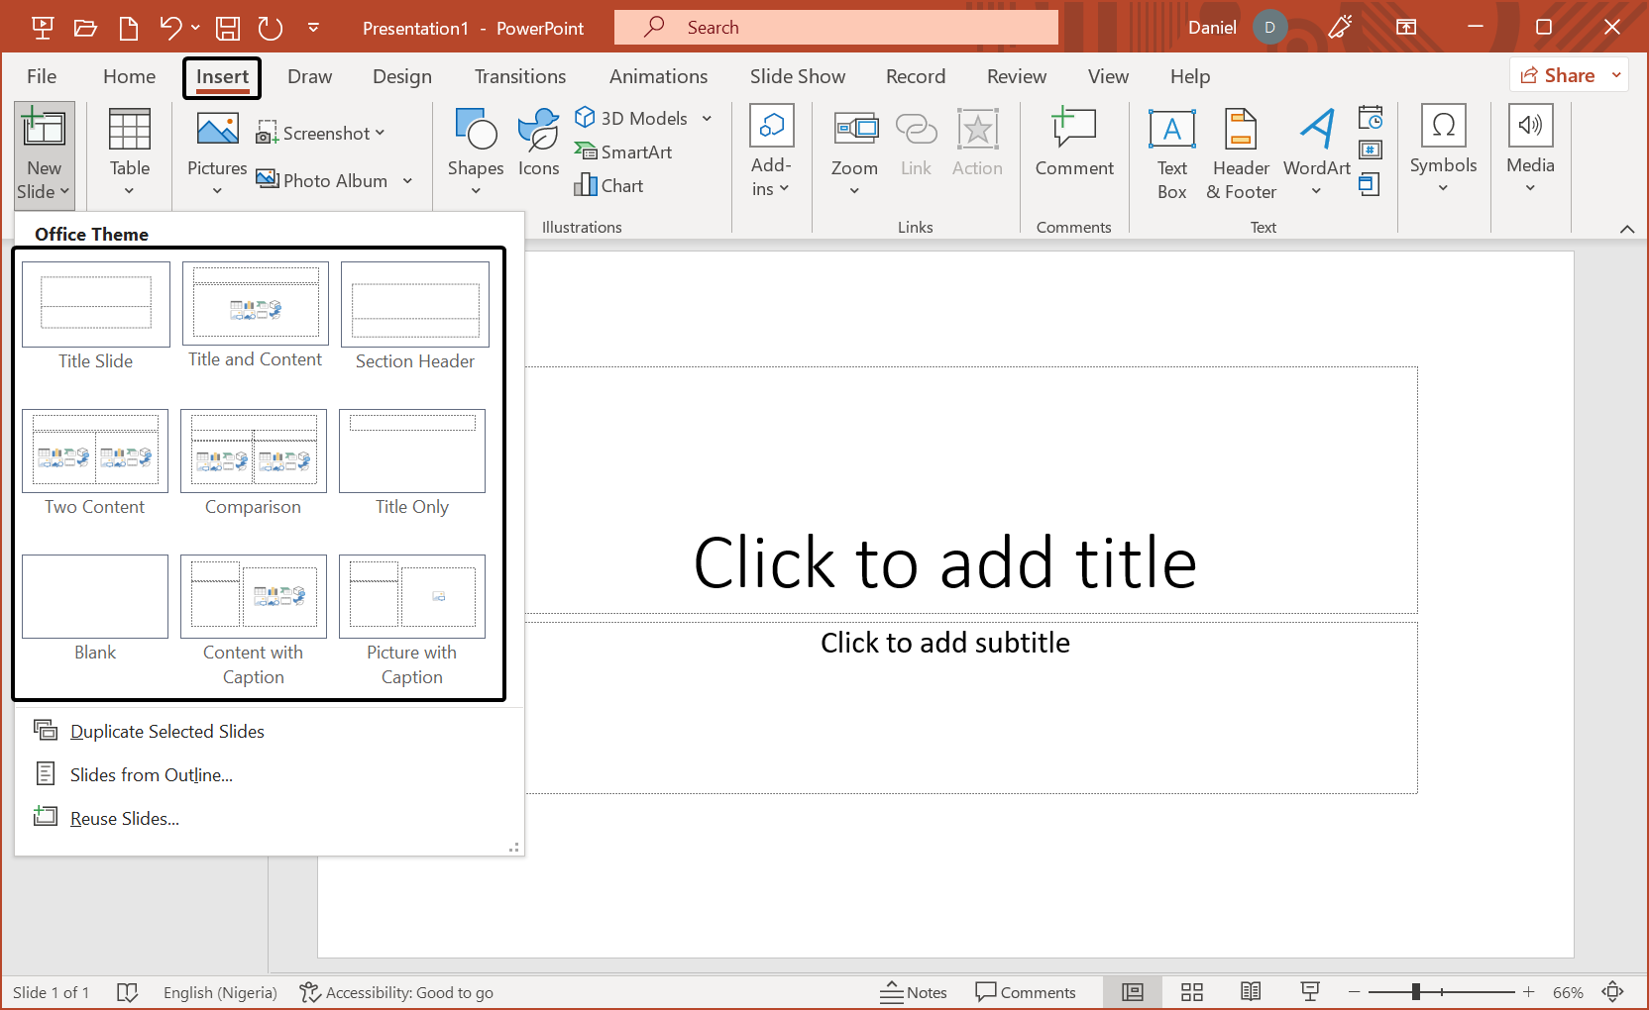Switch to the Animations tab
Viewport: 1649px width, 1010px height.
point(658,76)
